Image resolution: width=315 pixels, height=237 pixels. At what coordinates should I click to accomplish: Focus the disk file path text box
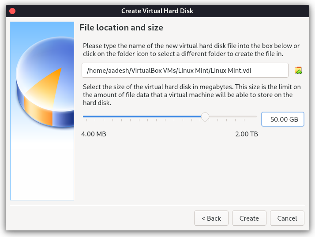coord(185,70)
